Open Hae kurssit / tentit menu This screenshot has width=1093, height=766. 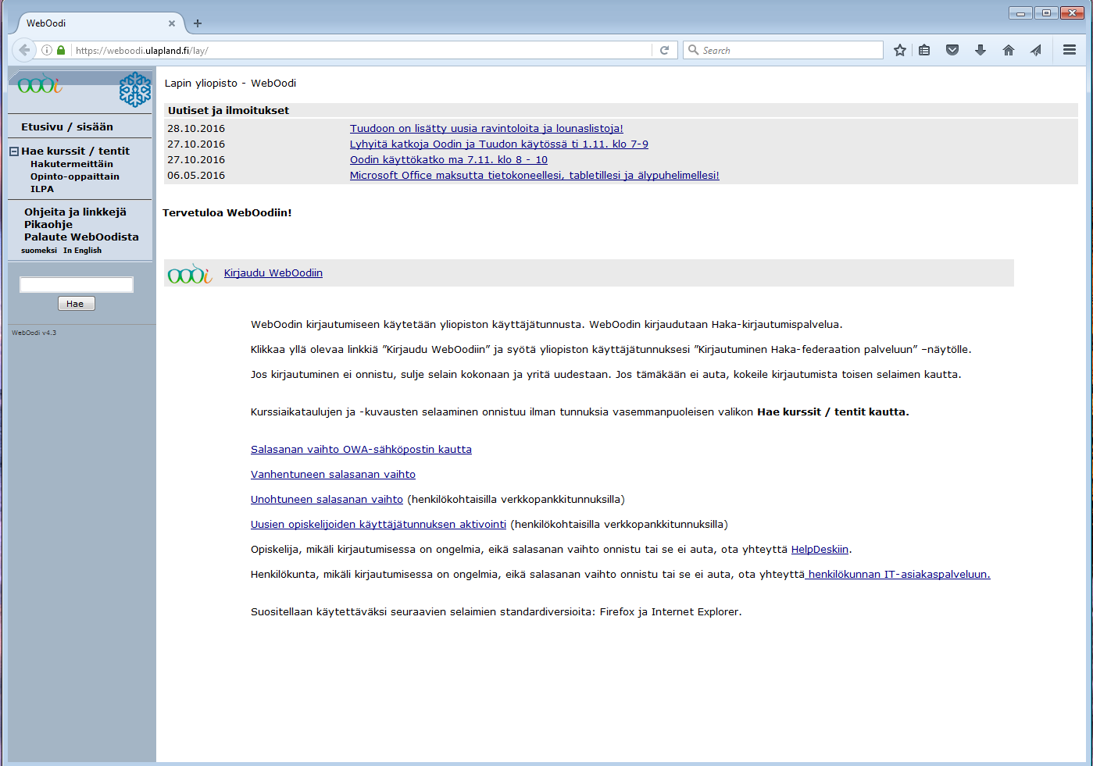tap(76, 151)
